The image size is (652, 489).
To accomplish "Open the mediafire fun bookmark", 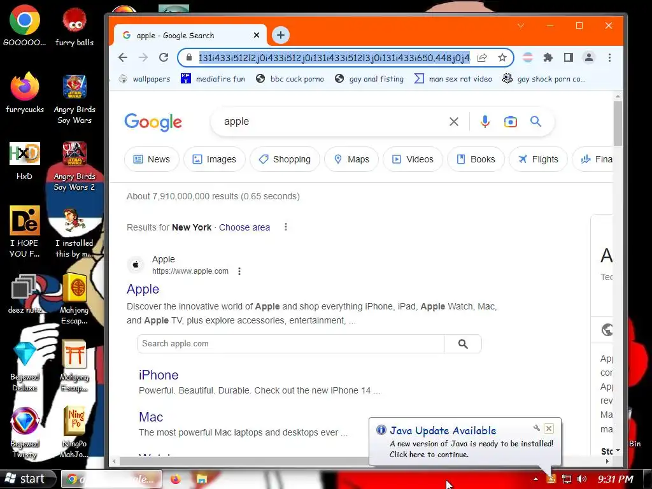I will pos(213,78).
